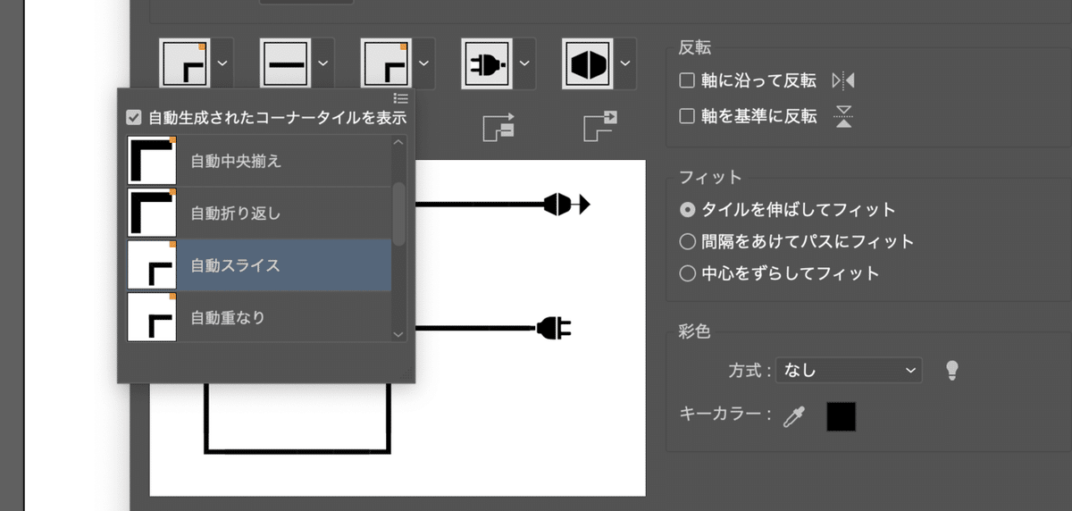
Task: Open the tile list view menu icon
Action: coord(401,98)
